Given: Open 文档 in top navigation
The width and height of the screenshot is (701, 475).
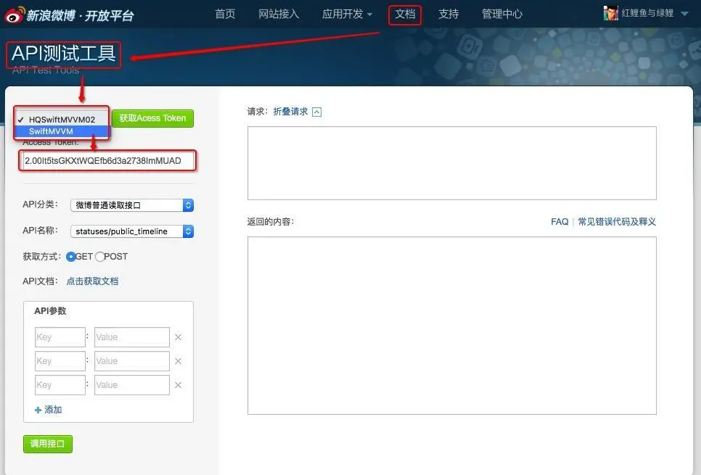Looking at the screenshot, I should point(405,14).
